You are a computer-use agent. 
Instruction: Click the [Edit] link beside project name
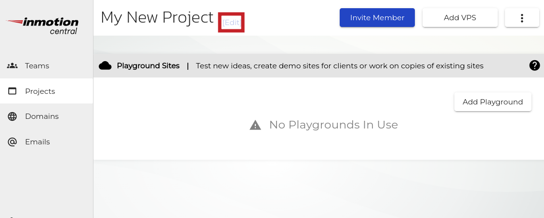pyautogui.click(x=231, y=23)
